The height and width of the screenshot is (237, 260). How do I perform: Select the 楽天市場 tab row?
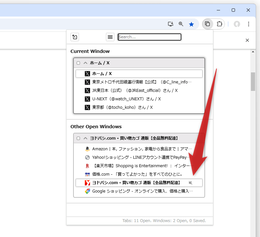click(x=139, y=166)
